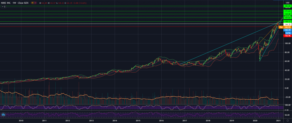Click the 2010 time axis label
The height and width of the screenshot is (123, 292).
pos(21,120)
